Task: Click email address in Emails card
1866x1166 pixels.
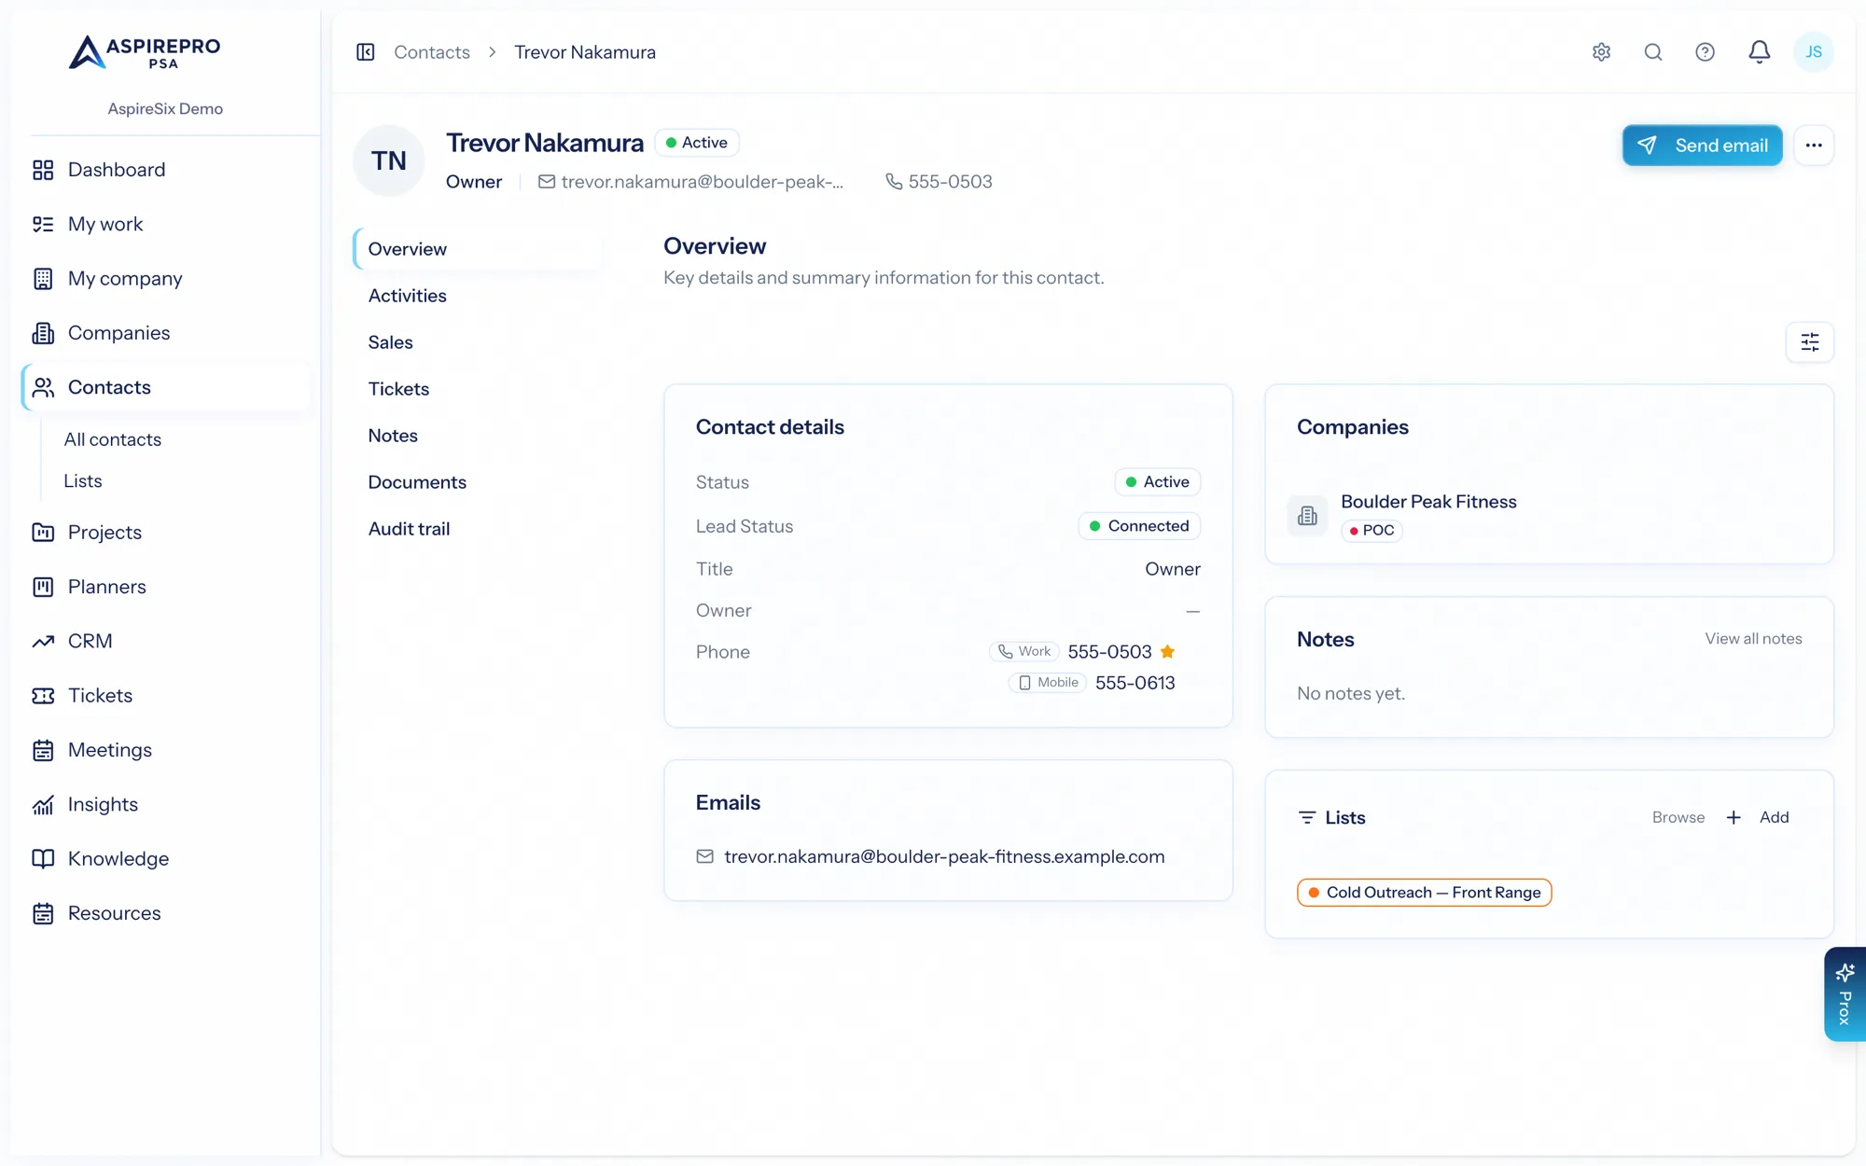Action: 944,857
